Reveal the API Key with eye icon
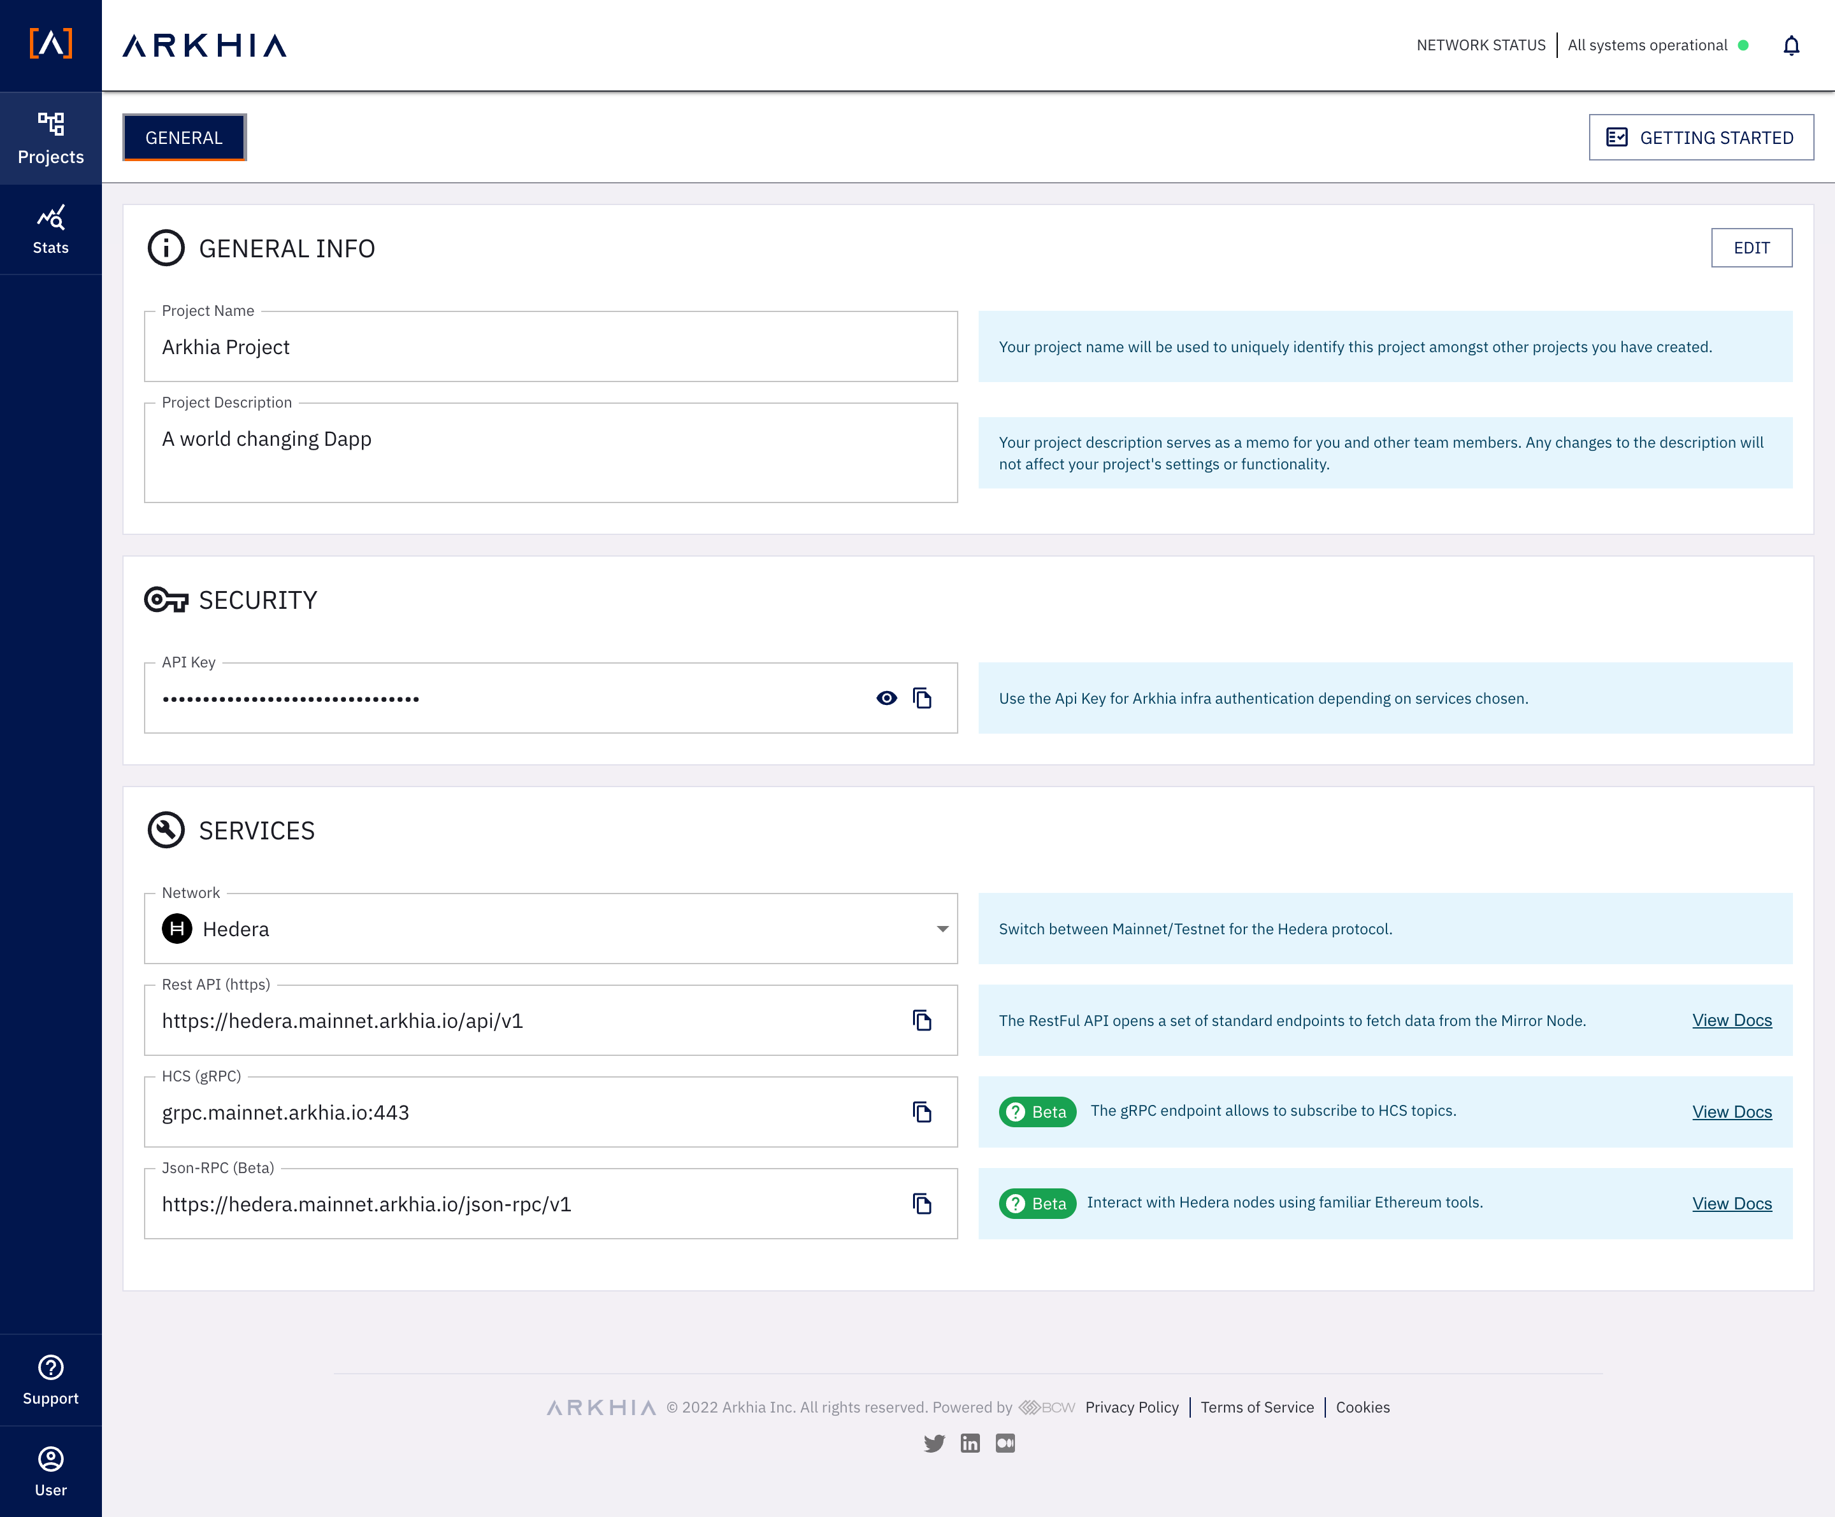 [886, 698]
